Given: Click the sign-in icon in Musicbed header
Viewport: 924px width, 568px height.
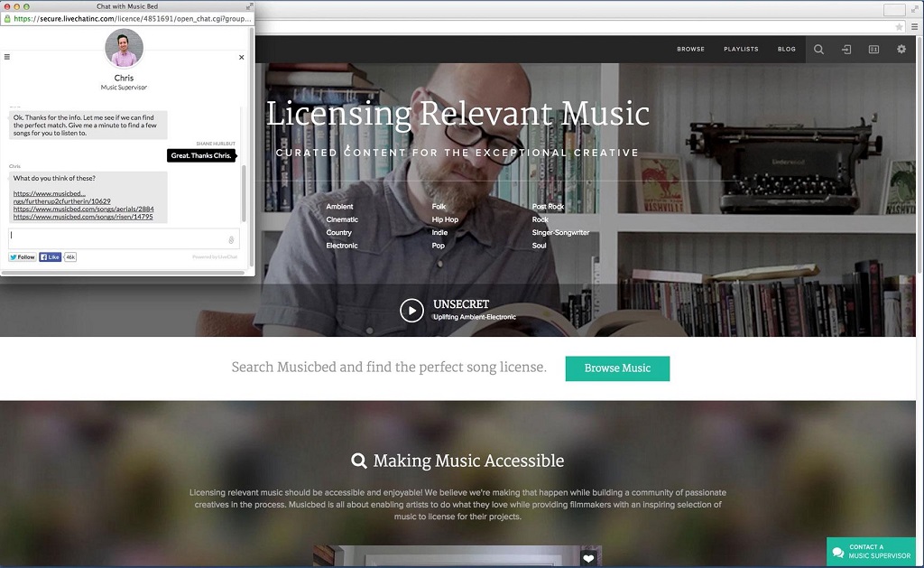Looking at the screenshot, I should click(x=846, y=50).
